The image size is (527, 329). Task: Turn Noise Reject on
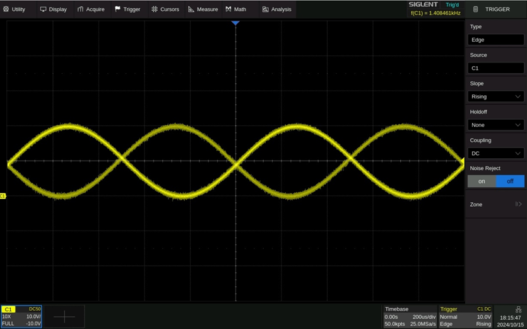pyautogui.click(x=482, y=182)
